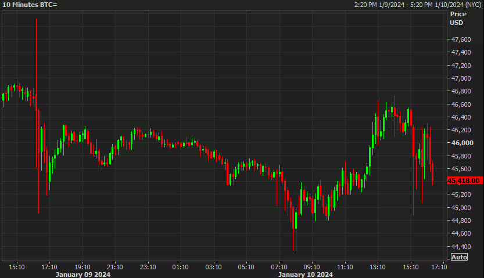Image resolution: width=484 pixels, height=278 pixels.
Task: Click the 19:10 time axis label
Action: [83, 267]
